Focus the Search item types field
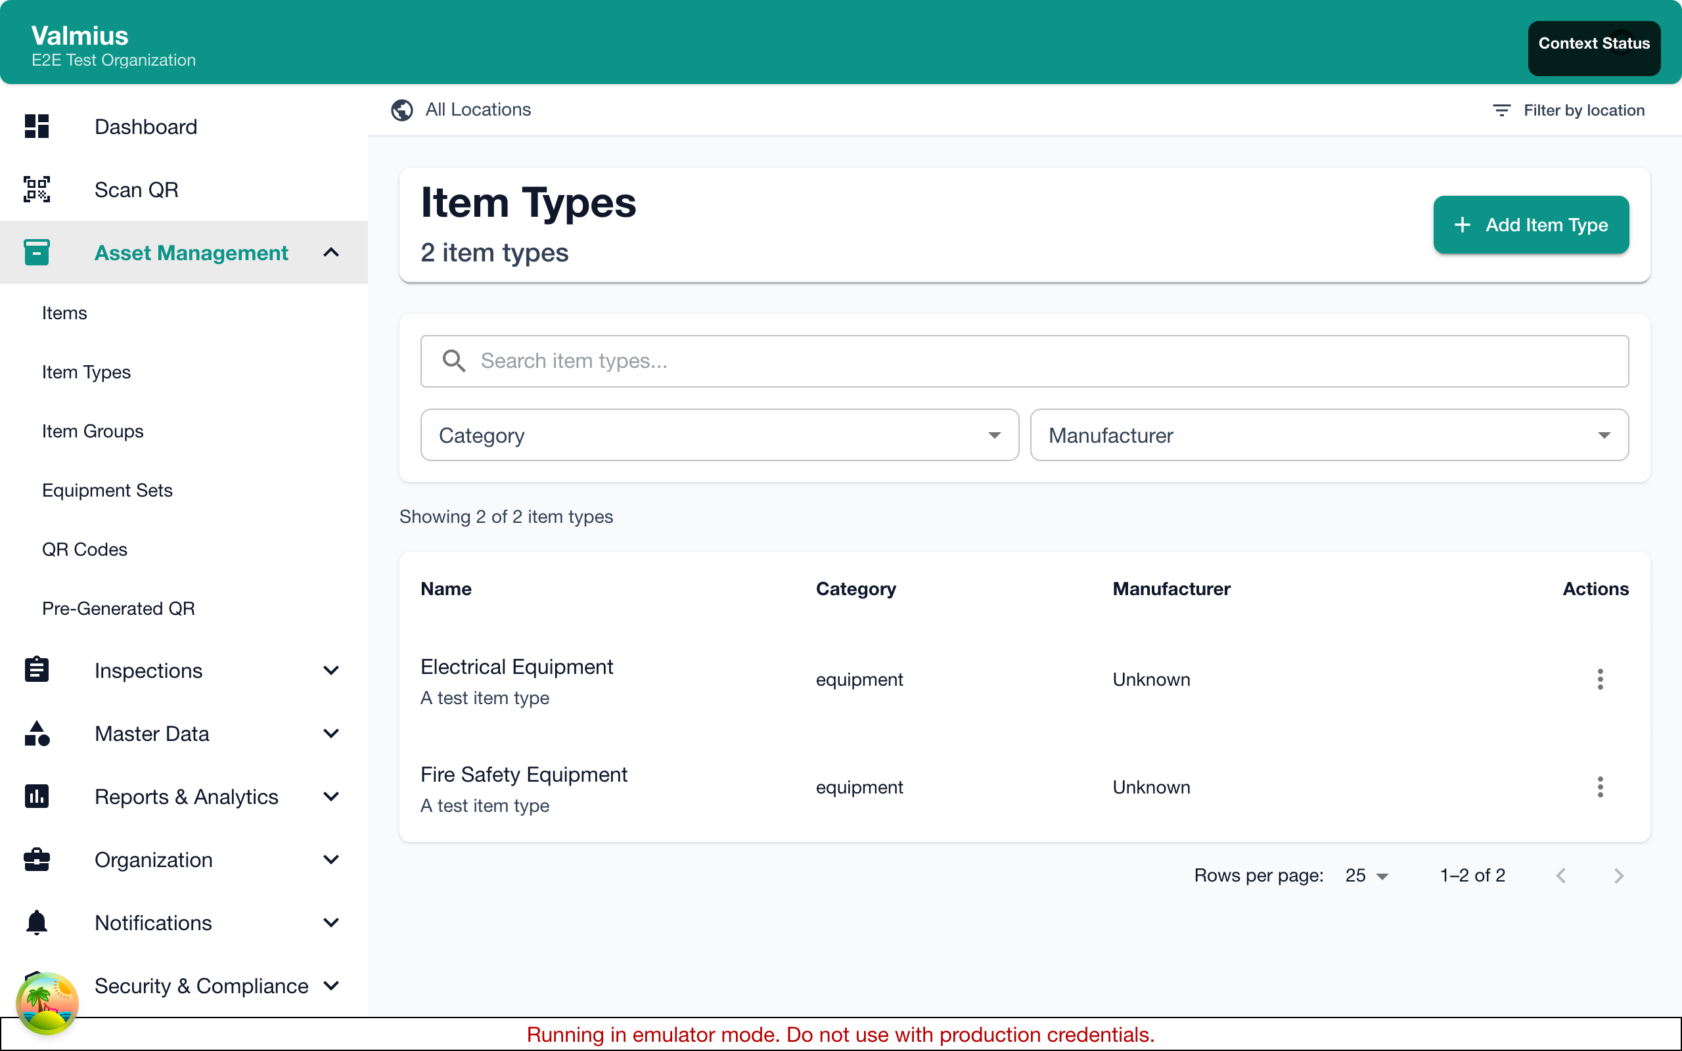The height and width of the screenshot is (1051, 1682). 1043,361
